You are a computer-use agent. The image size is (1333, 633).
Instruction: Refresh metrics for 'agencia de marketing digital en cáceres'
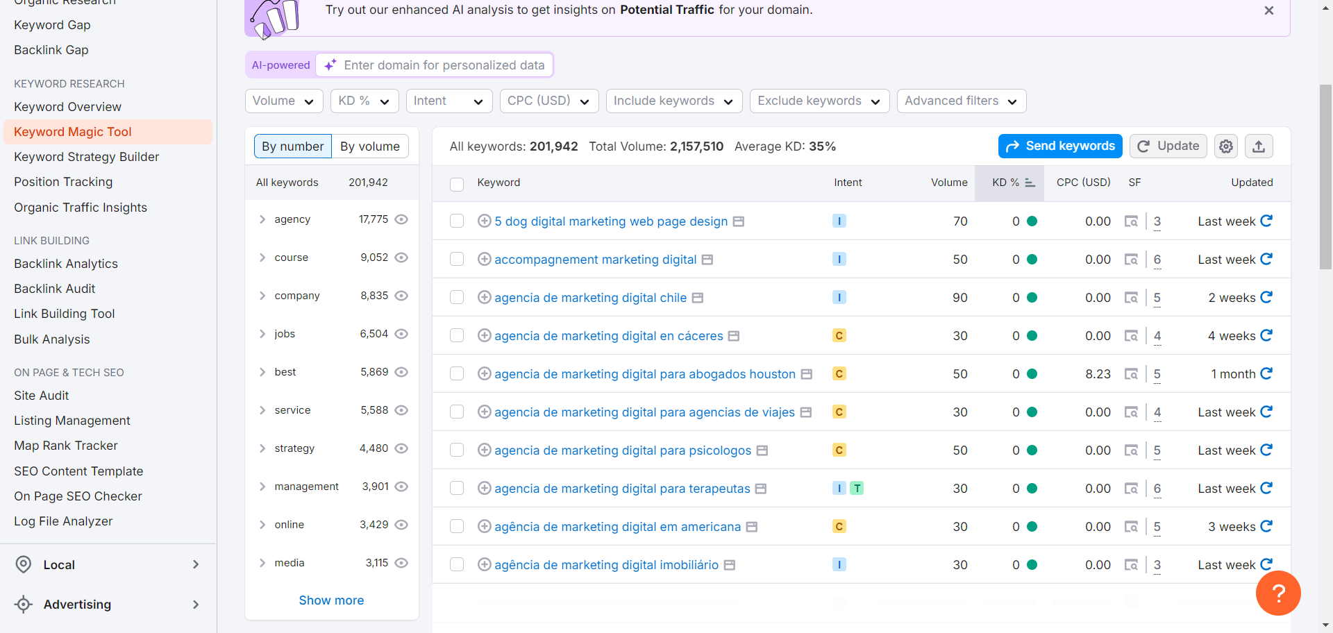tap(1266, 335)
